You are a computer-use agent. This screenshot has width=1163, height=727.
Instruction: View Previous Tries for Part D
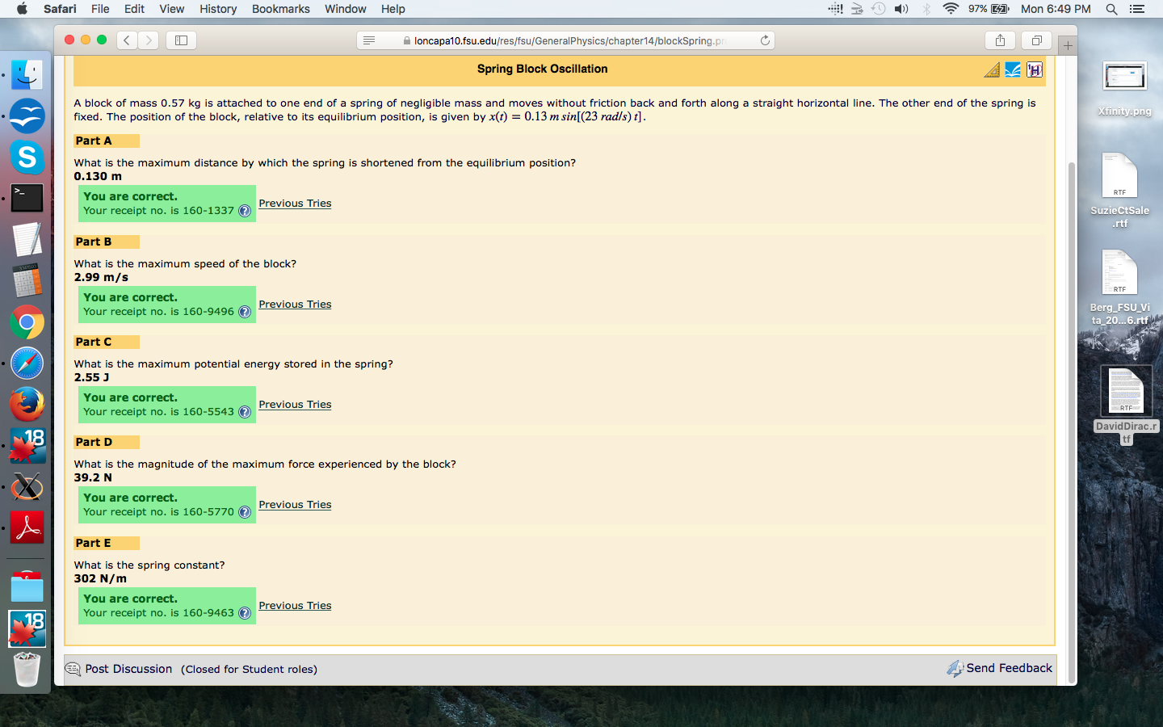coord(295,505)
